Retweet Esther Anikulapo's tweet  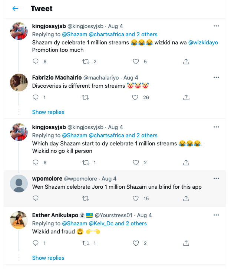pos(85,243)
